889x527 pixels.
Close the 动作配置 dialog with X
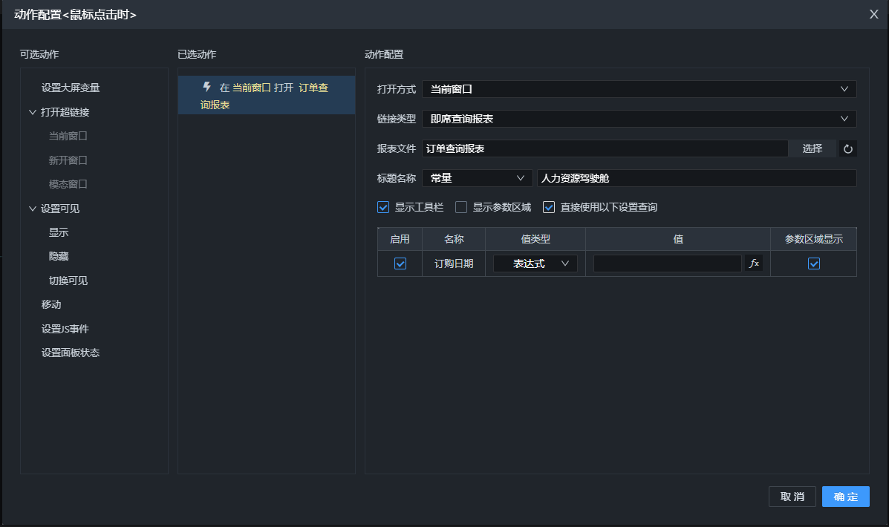[x=874, y=14]
